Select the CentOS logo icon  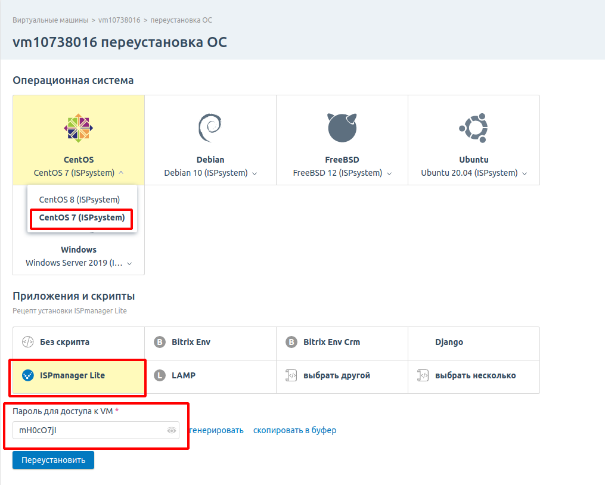pos(78,128)
